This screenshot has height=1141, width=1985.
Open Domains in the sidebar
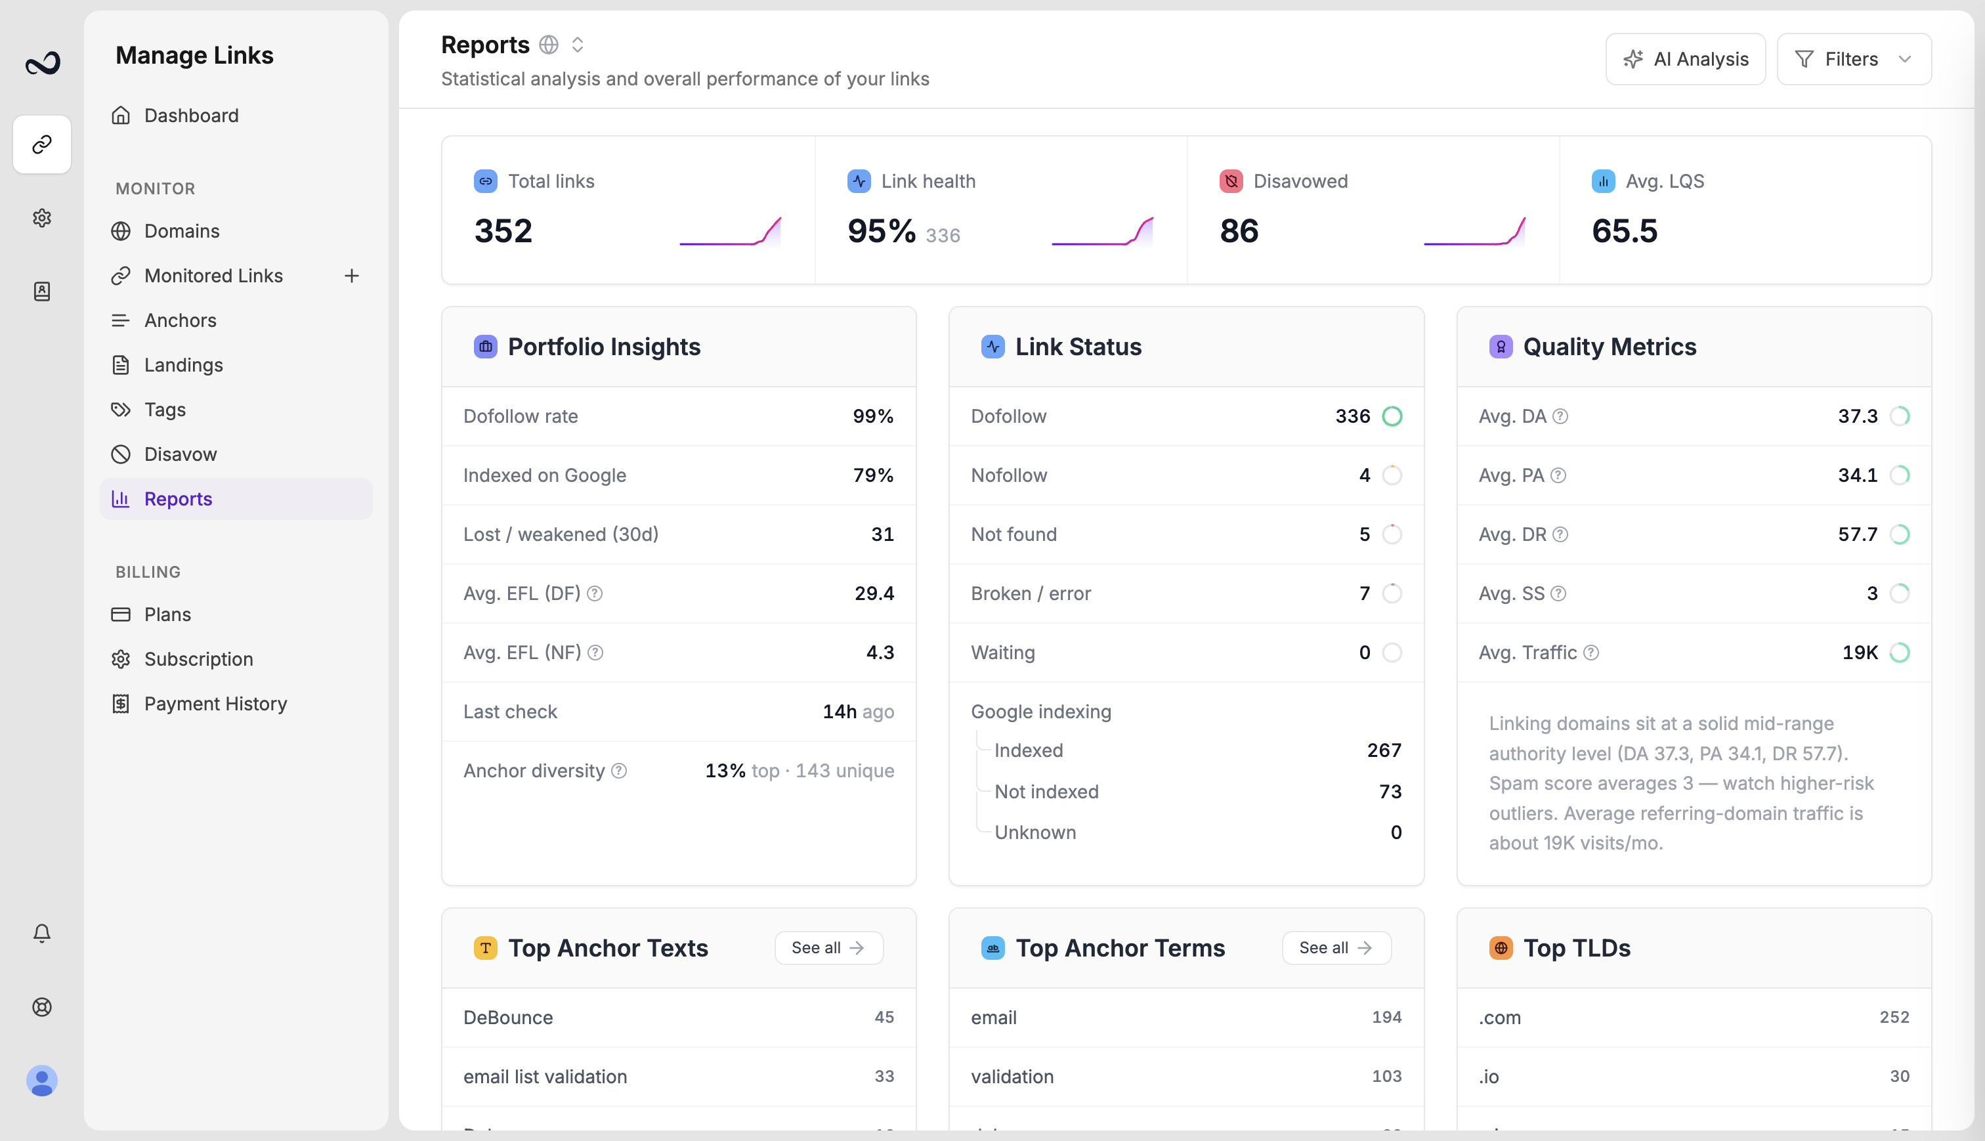(x=236, y=231)
